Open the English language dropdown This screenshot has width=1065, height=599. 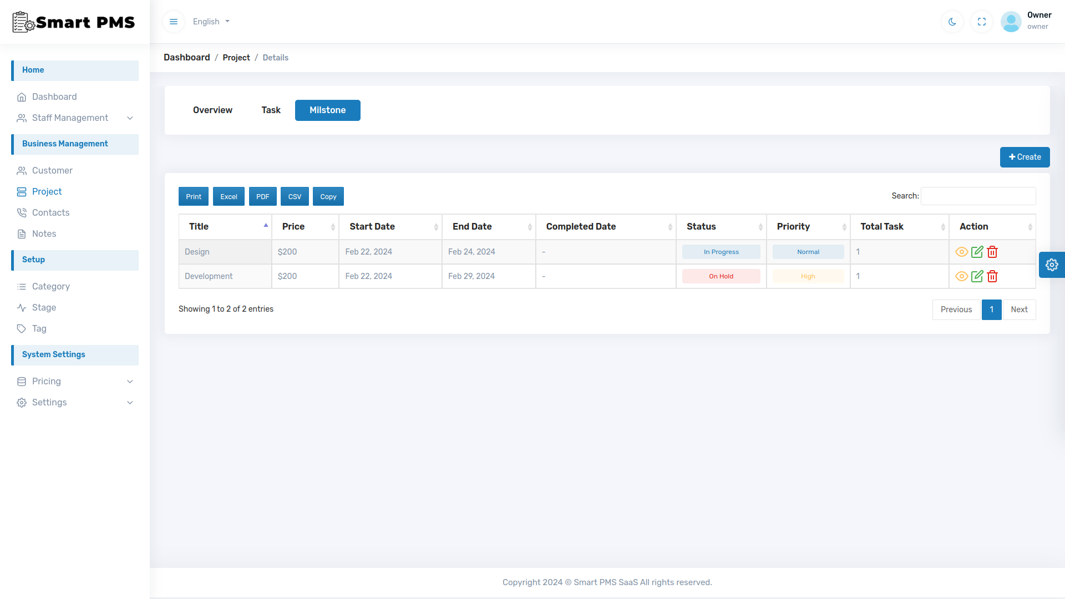point(210,22)
